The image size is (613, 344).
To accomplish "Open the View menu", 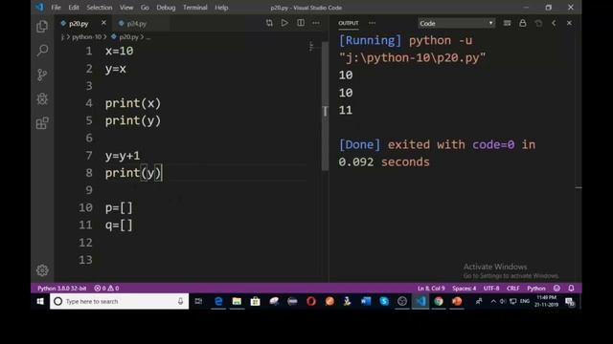I will tap(126, 8).
